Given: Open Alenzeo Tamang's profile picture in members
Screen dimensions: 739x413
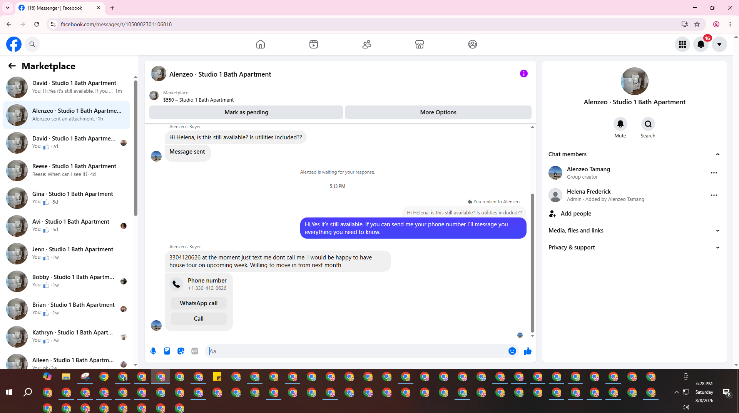Looking at the screenshot, I should click(555, 173).
